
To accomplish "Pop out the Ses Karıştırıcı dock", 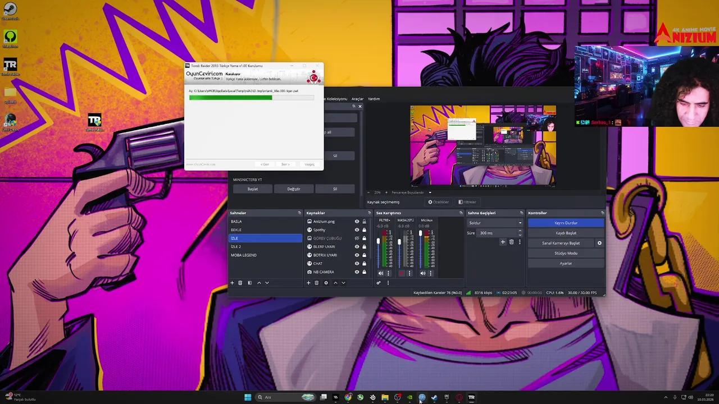I will coord(461,213).
